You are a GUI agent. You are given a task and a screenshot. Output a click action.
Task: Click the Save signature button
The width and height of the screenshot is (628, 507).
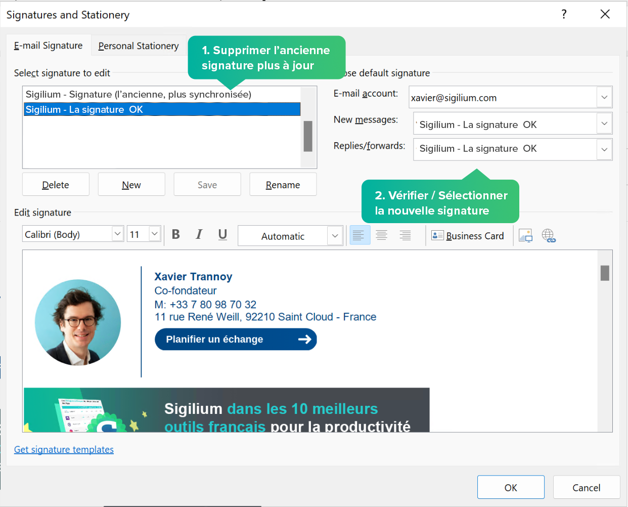[207, 185]
